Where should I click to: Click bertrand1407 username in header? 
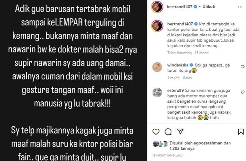tap(180, 7)
